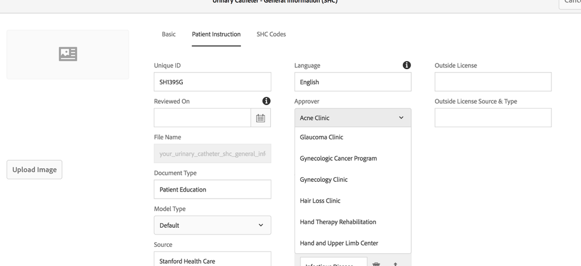
Task: Click the info icon beside Language
Action: coord(406,65)
